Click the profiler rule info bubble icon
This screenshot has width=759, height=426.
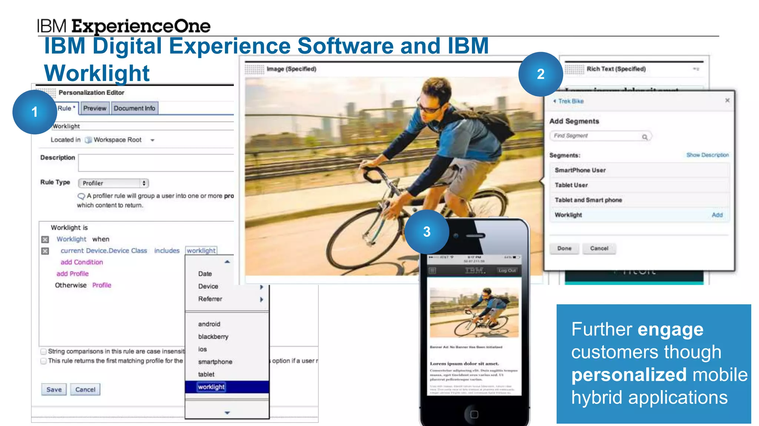tap(81, 196)
